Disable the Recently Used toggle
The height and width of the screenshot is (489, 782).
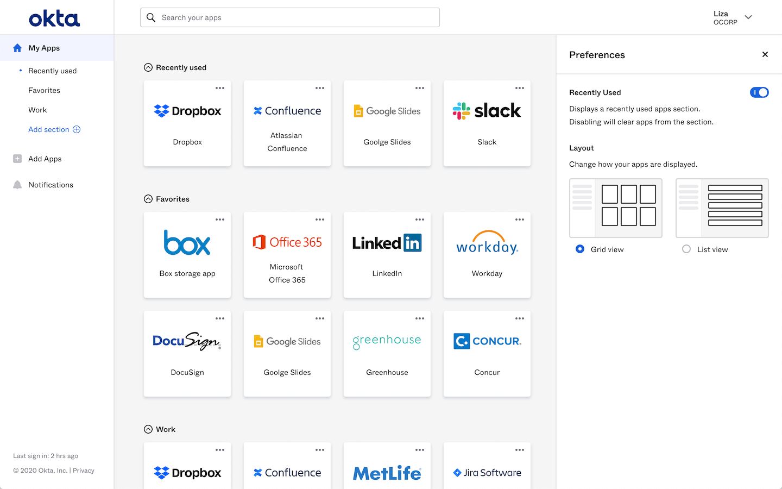coord(759,92)
